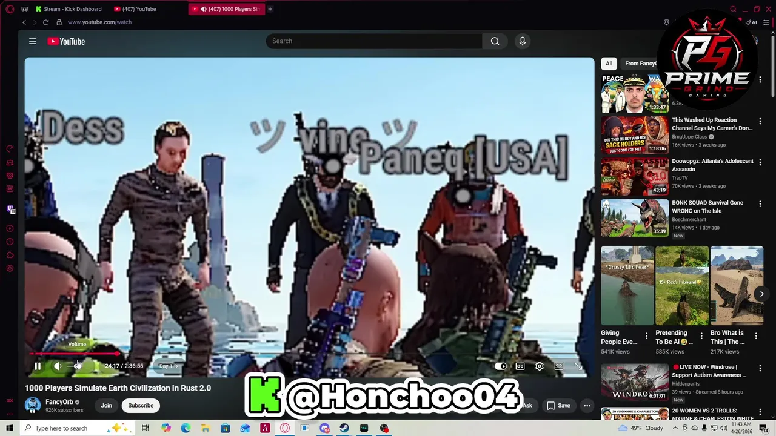Open more actions ellipsis below video
The height and width of the screenshot is (436, 776).
(x=587, y=405)
